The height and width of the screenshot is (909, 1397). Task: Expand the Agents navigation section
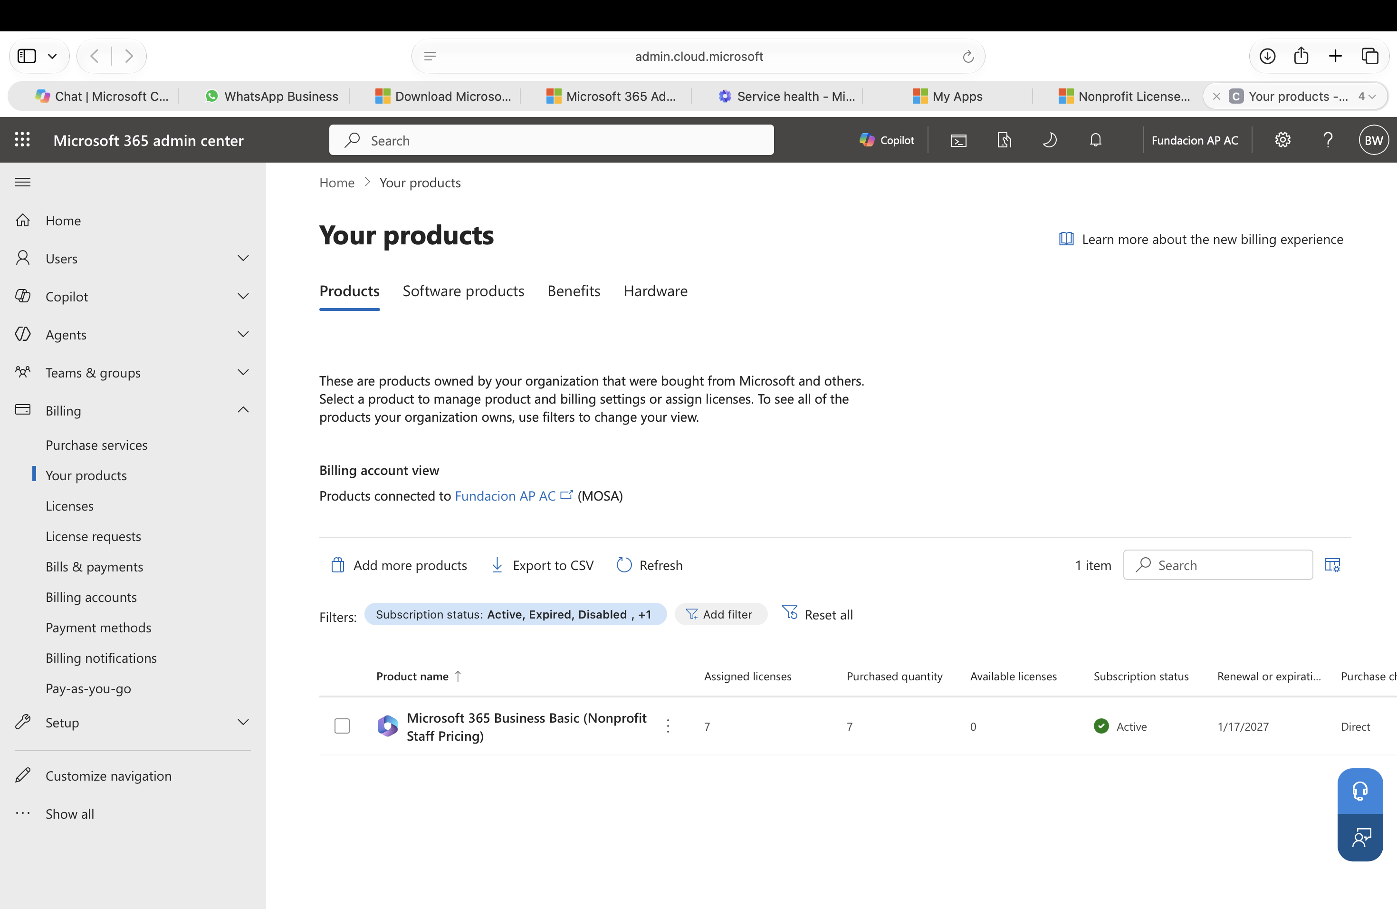point(243,334)
